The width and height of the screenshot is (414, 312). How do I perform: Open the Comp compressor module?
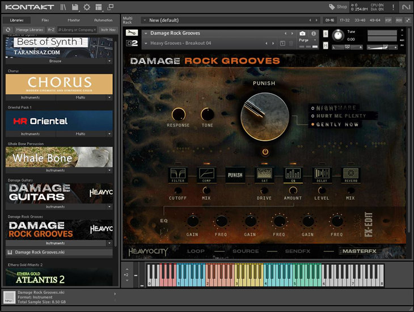(206, 175)
